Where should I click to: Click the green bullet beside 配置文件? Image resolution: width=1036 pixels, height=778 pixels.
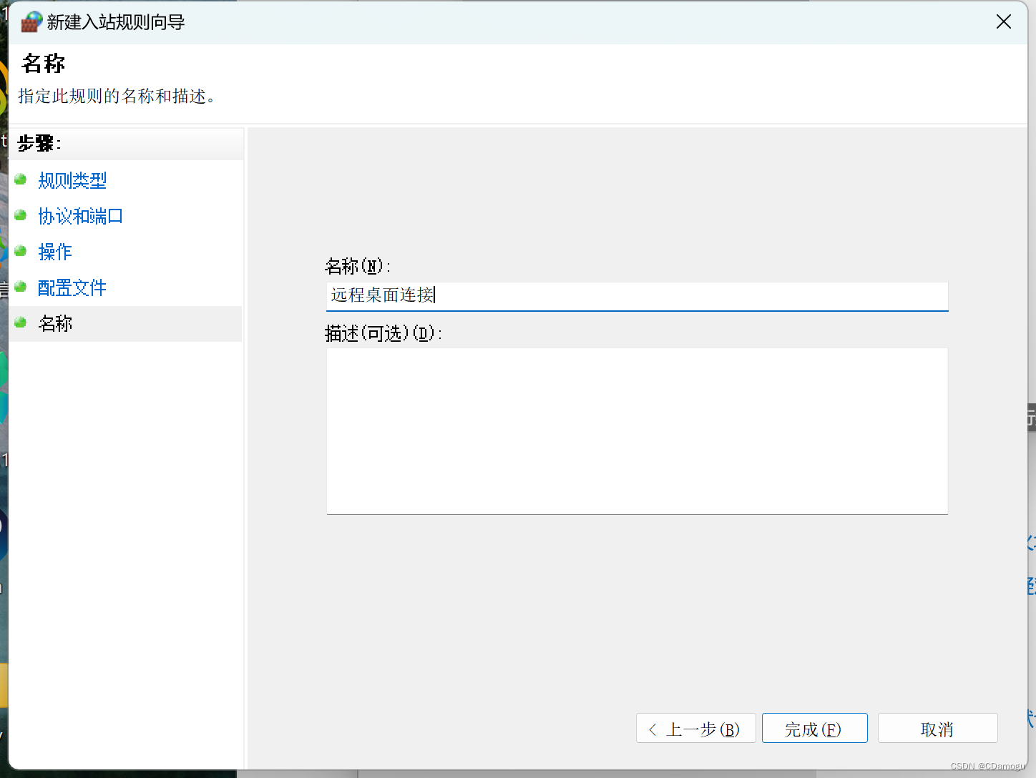[x=21, y=287]
